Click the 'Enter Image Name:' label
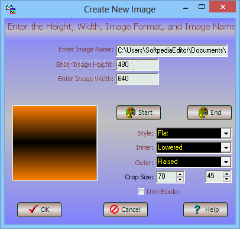 click(x=86, y=49)
